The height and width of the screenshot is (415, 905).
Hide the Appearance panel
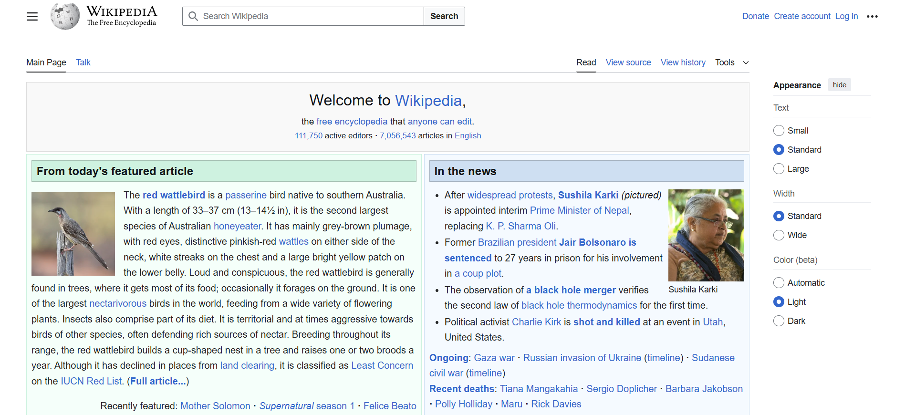839,85
